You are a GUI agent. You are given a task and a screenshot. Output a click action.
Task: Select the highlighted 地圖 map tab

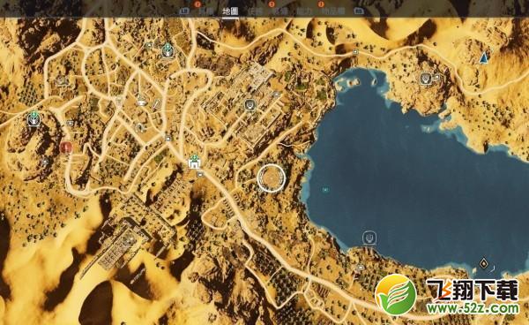[x=230, y=11]
